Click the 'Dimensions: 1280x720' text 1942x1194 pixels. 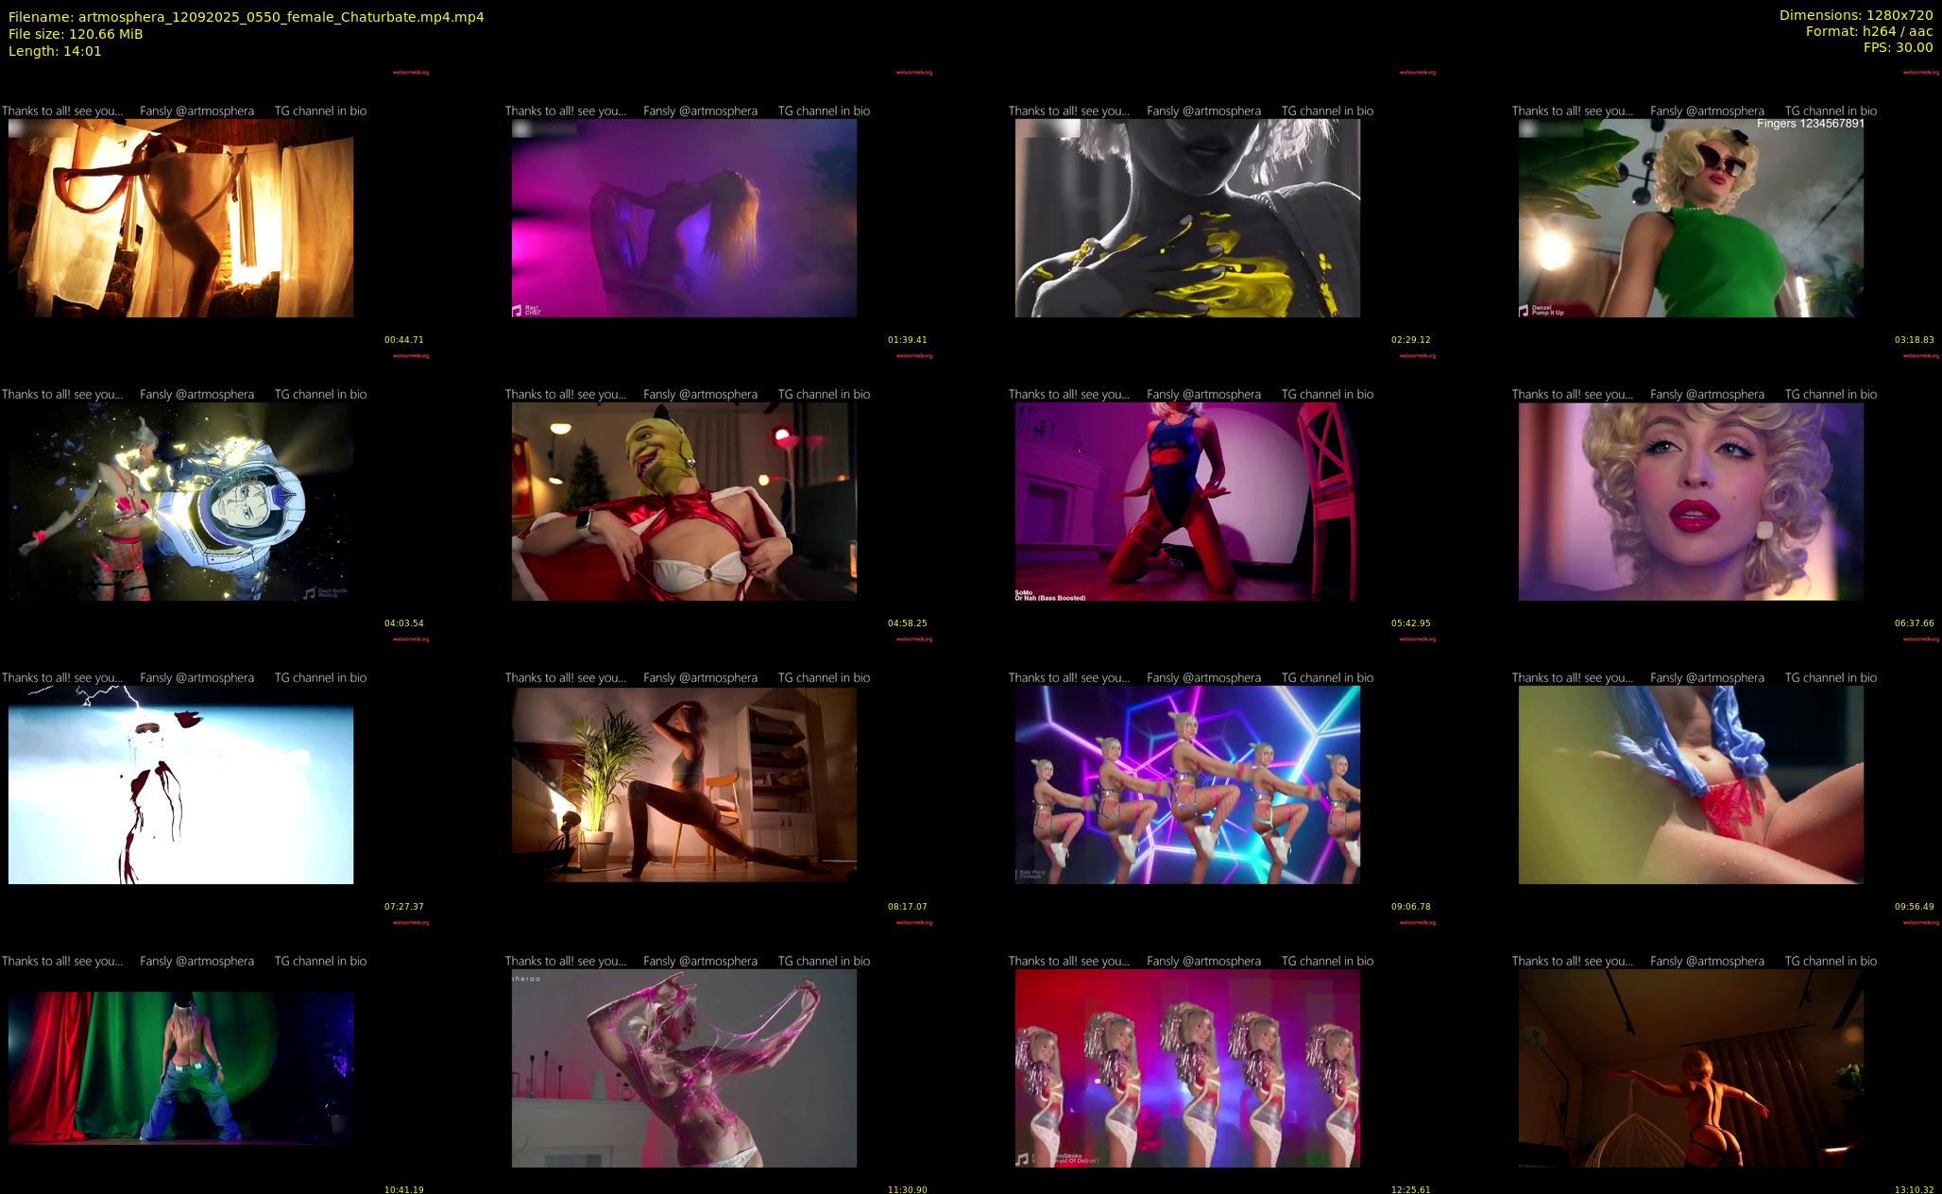tap(1856, 15)
